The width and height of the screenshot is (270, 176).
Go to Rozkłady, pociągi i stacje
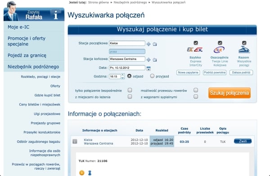(40, 77)
